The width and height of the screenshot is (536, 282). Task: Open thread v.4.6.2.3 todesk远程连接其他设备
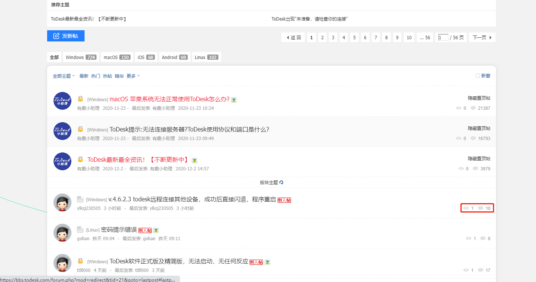pos(192,199)
